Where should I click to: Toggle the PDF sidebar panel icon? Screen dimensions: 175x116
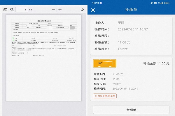5,10
